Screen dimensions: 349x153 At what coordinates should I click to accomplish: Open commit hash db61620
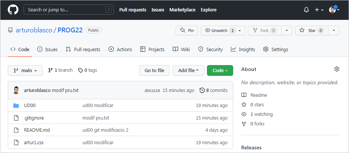[x=152, y=91]
